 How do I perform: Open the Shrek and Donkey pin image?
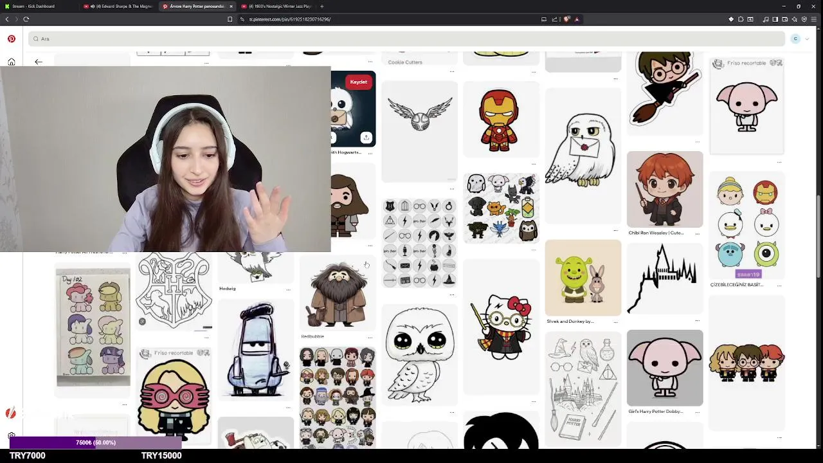click(x=583, y=278)
